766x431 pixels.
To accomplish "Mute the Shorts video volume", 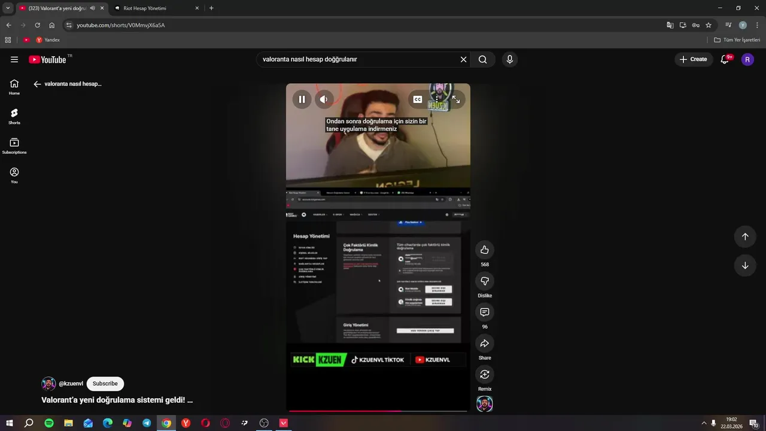I will (x=324, y=99).
